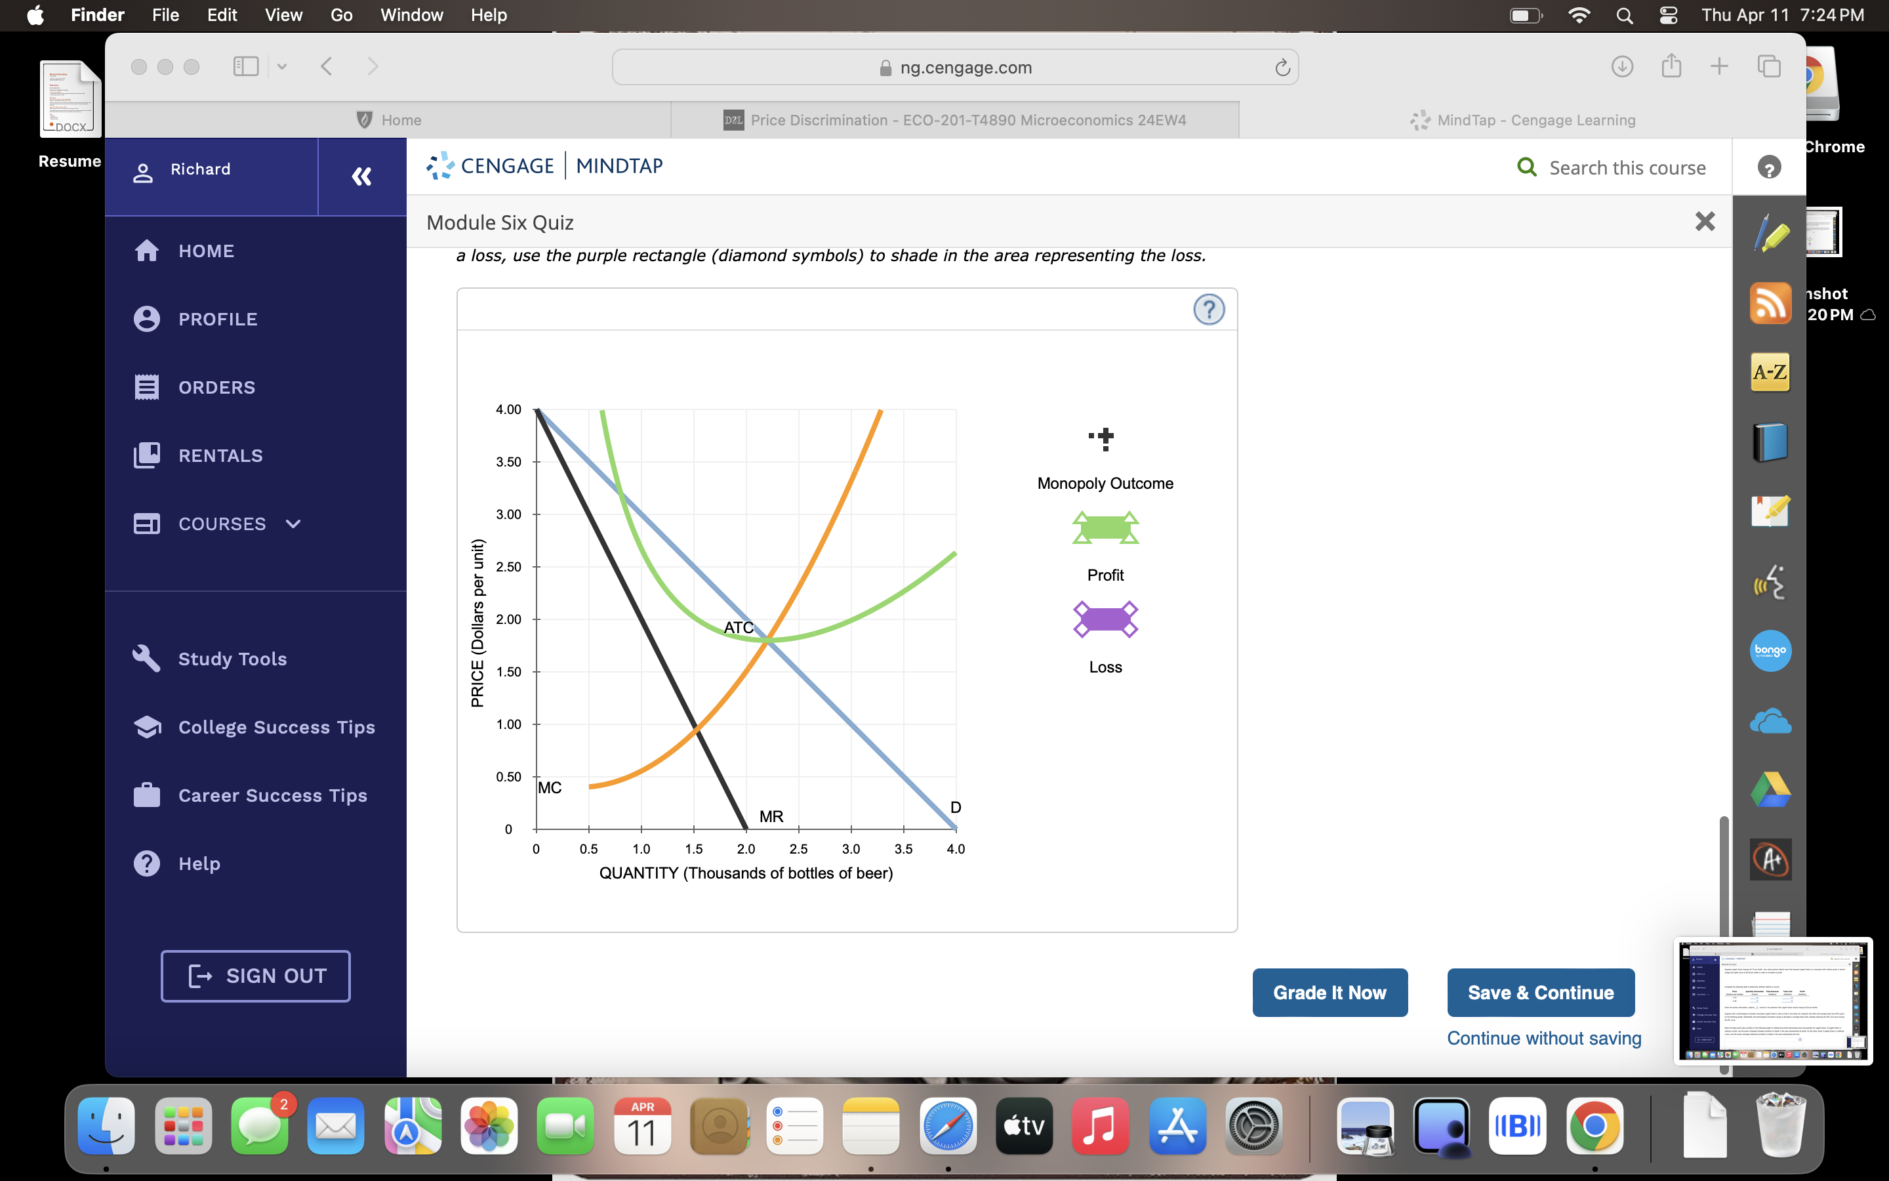The height and width of the screenshot is (1181, 1889).
Task: Click Continue without saving link
Action: [1543, 1038]
